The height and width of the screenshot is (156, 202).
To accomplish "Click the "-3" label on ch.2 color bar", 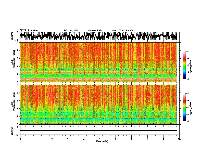I will [x=188, y=94].
